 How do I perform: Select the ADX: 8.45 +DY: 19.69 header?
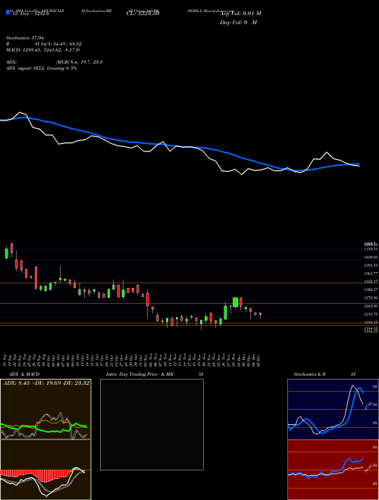46,383
